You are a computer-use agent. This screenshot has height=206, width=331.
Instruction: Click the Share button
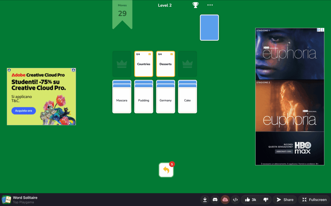pos(285,200)
